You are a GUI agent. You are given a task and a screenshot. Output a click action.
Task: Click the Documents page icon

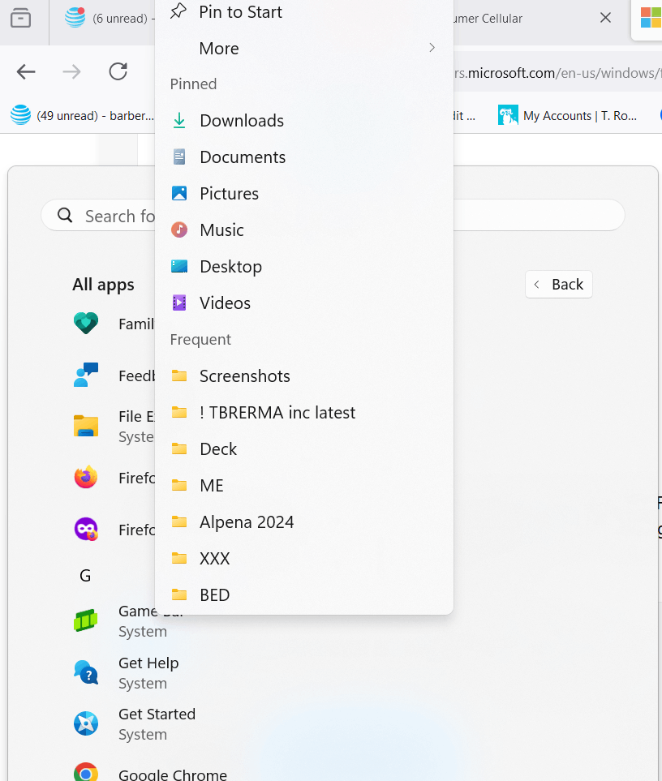point(179,157)
